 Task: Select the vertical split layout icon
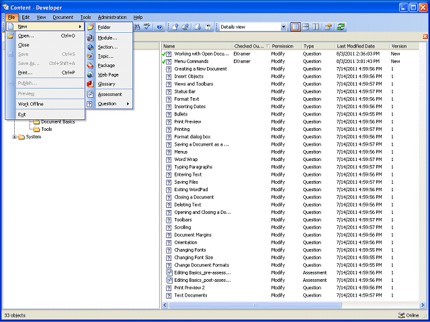(296, 27)
